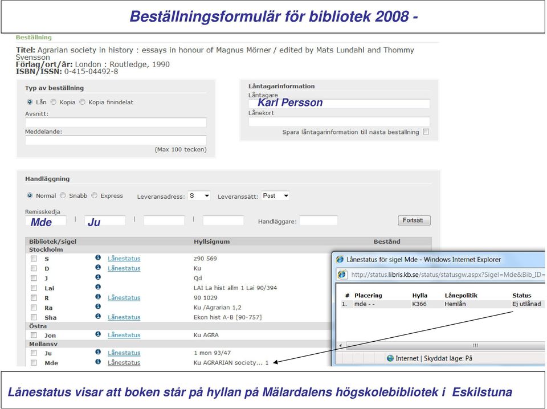Open Lånestatus link for library Jon
This screenshot has height=409, width=547.
[x=124, y=335]
